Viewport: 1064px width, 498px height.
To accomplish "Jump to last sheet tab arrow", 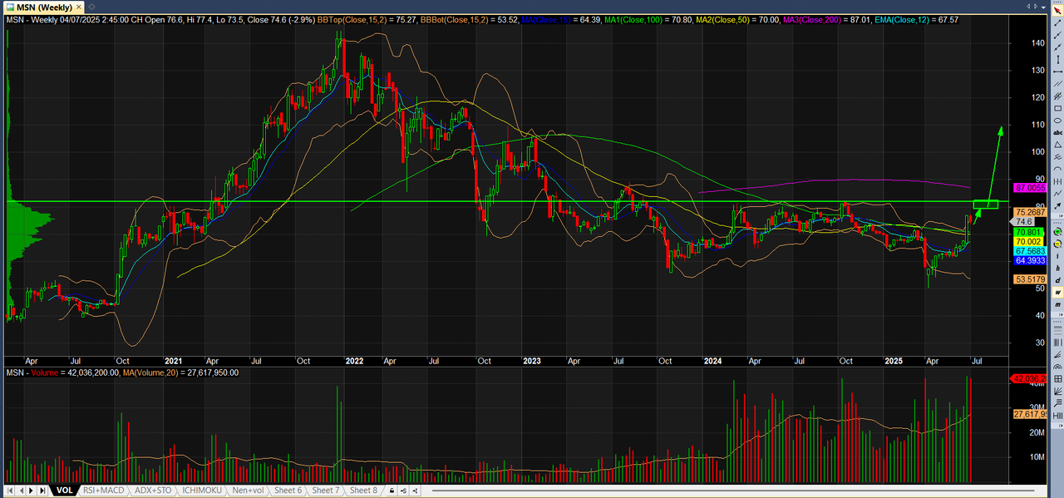I will pyautogui.click(x=42, y=491).
